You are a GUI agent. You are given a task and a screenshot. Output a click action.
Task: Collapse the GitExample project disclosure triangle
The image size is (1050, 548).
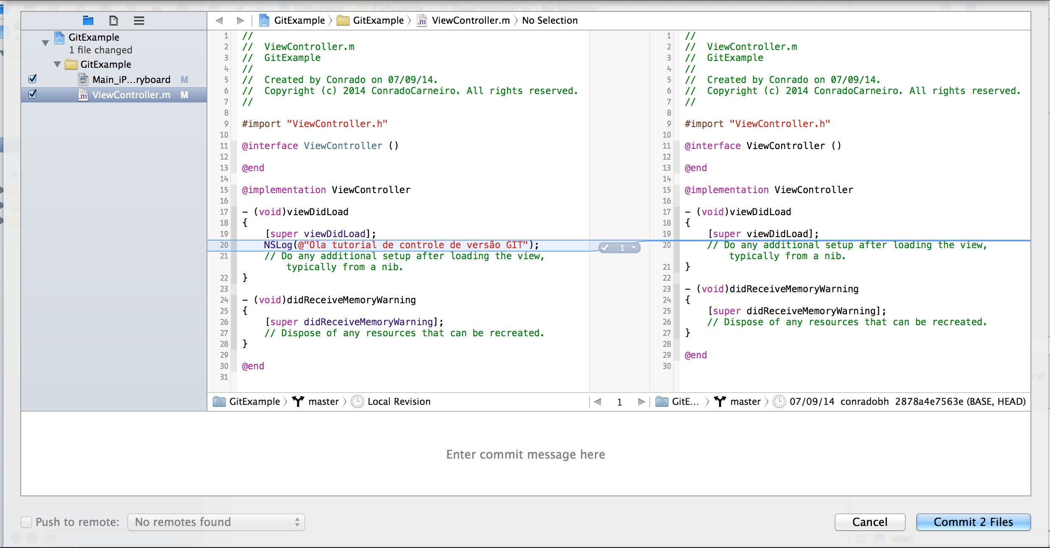pos(45,43)
